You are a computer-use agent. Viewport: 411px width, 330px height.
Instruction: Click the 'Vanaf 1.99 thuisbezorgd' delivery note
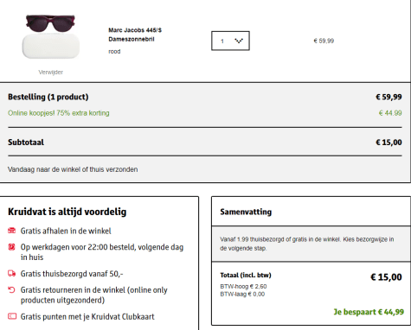[307, 244]
